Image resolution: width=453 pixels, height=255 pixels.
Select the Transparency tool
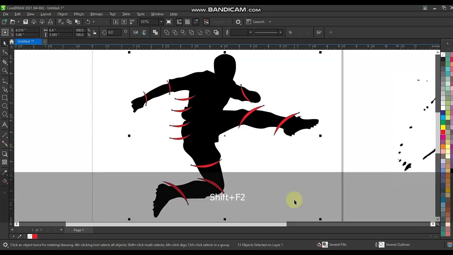tap(5, 162)
